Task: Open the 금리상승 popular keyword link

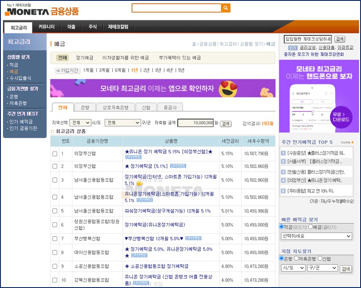Action: 308,48
